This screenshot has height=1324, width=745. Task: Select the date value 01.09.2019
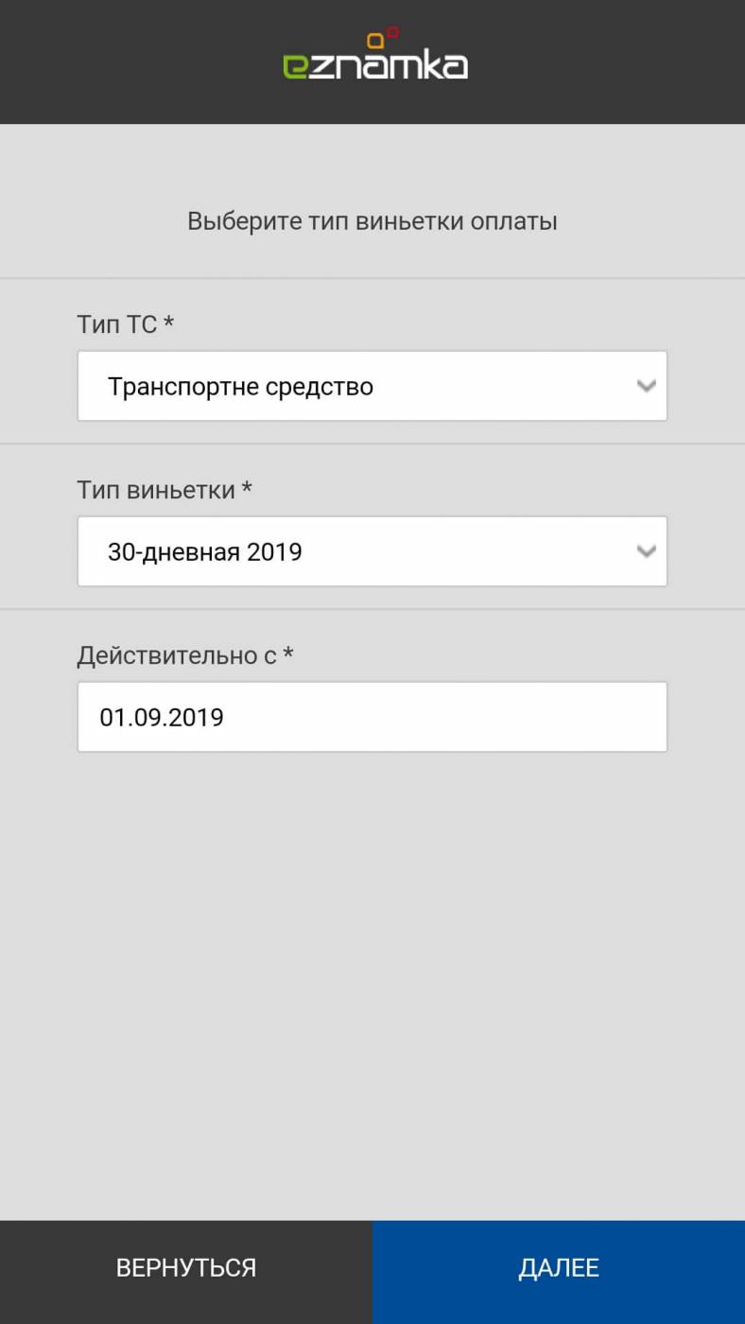(162, 717)
